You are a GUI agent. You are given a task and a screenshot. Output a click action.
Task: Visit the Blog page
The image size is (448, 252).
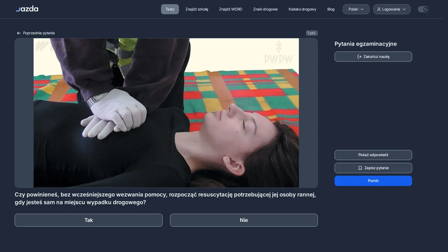click(x=331, y=9)
